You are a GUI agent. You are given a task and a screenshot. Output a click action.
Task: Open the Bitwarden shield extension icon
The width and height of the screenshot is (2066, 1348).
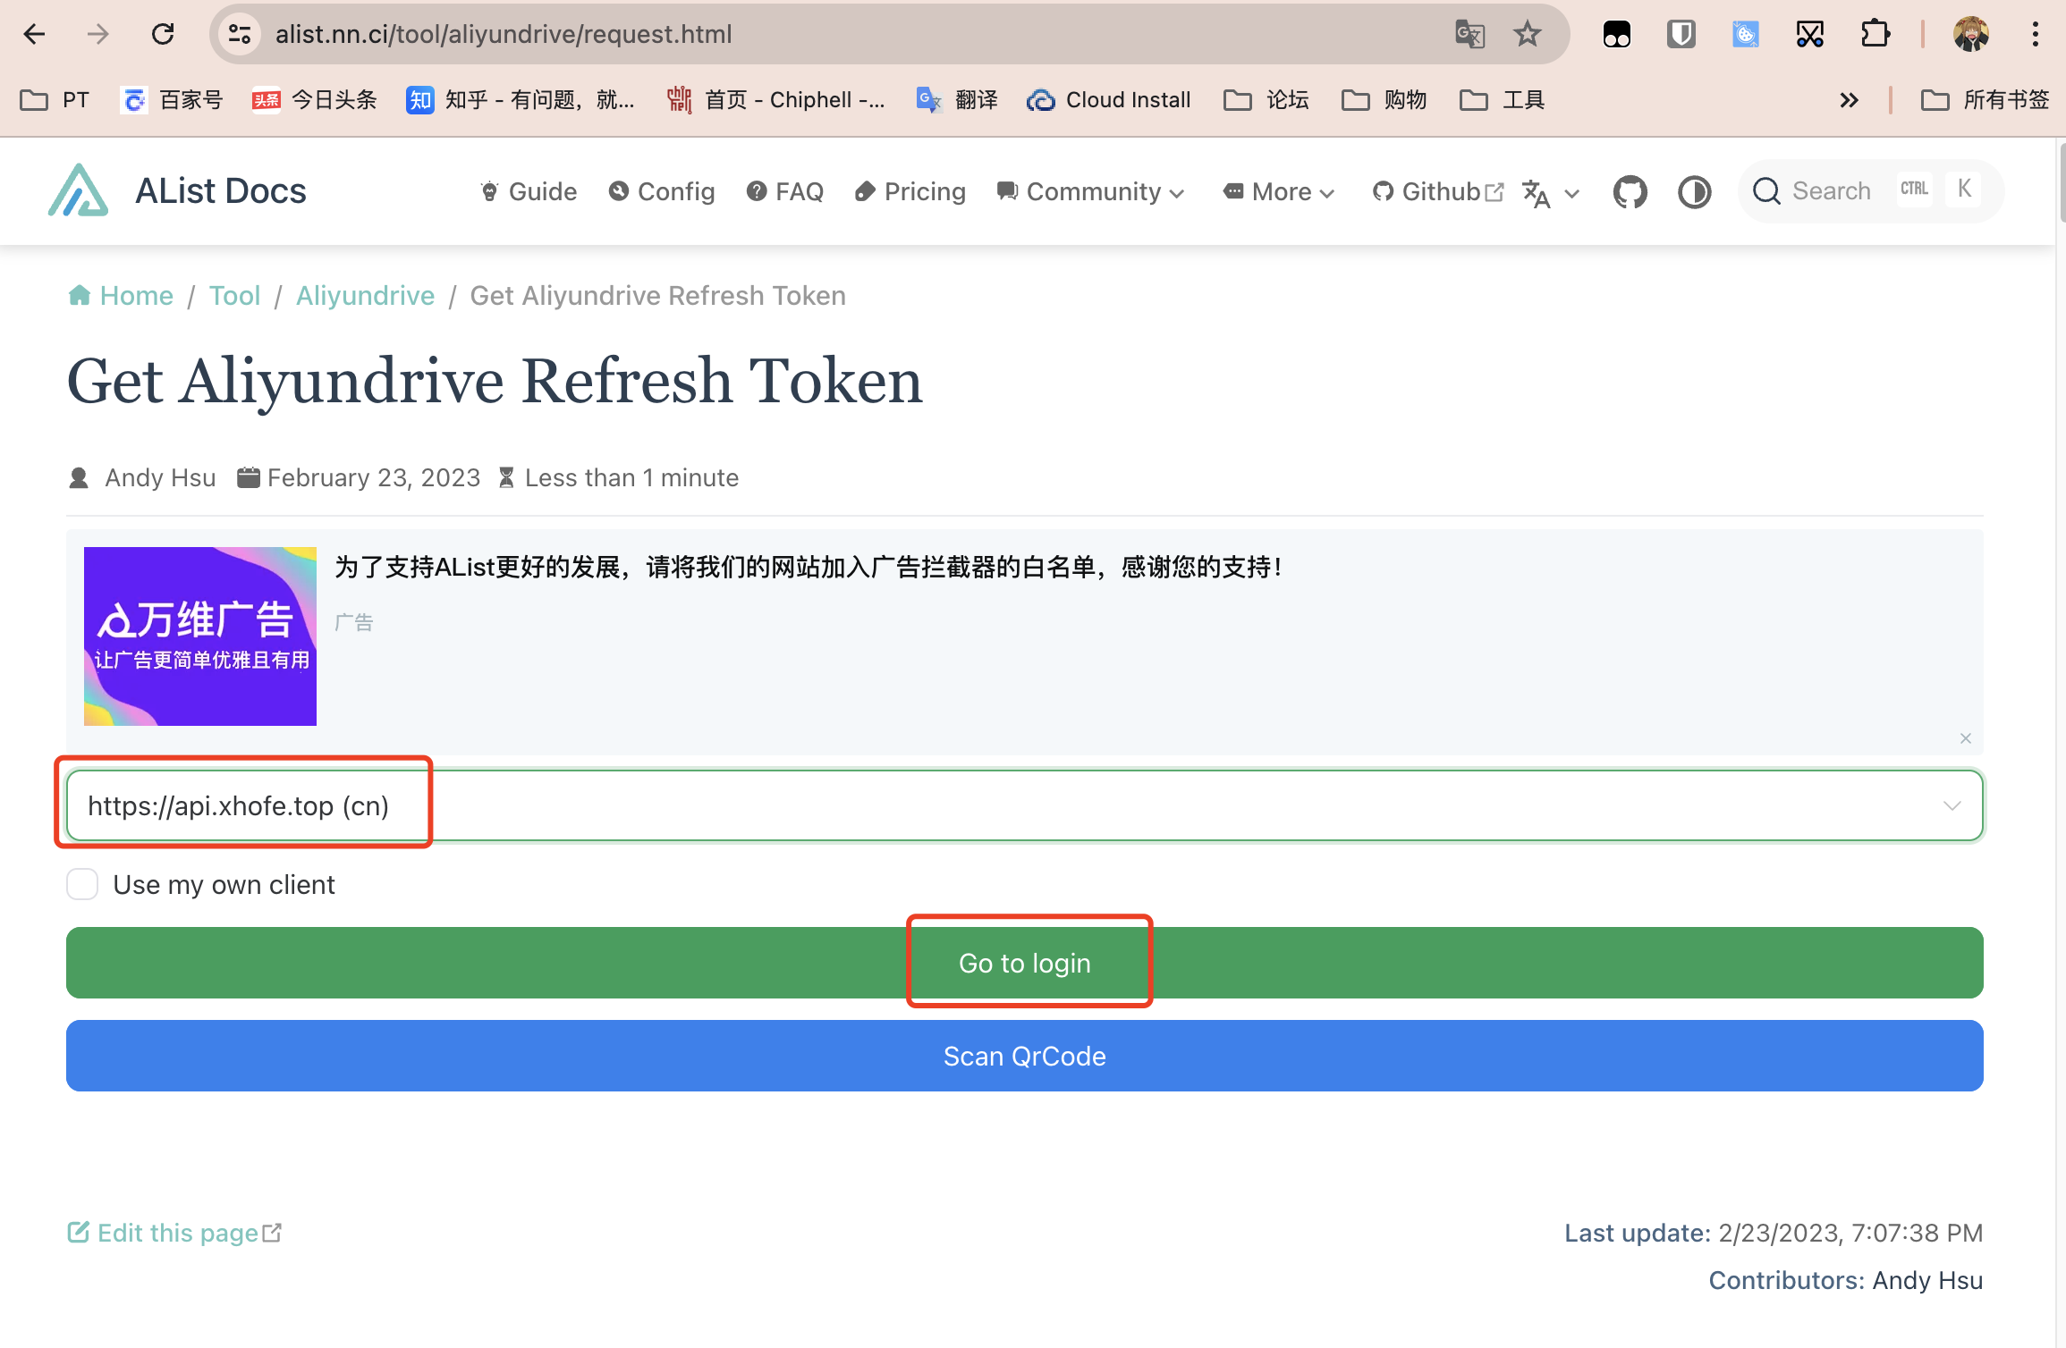pos(1681,34)
